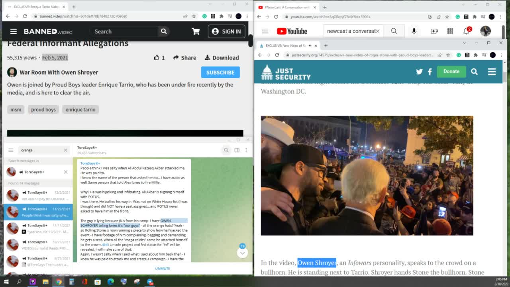This screenshot has width=510, height=287.
Task: Click the green Donate button
Action: 451,71
